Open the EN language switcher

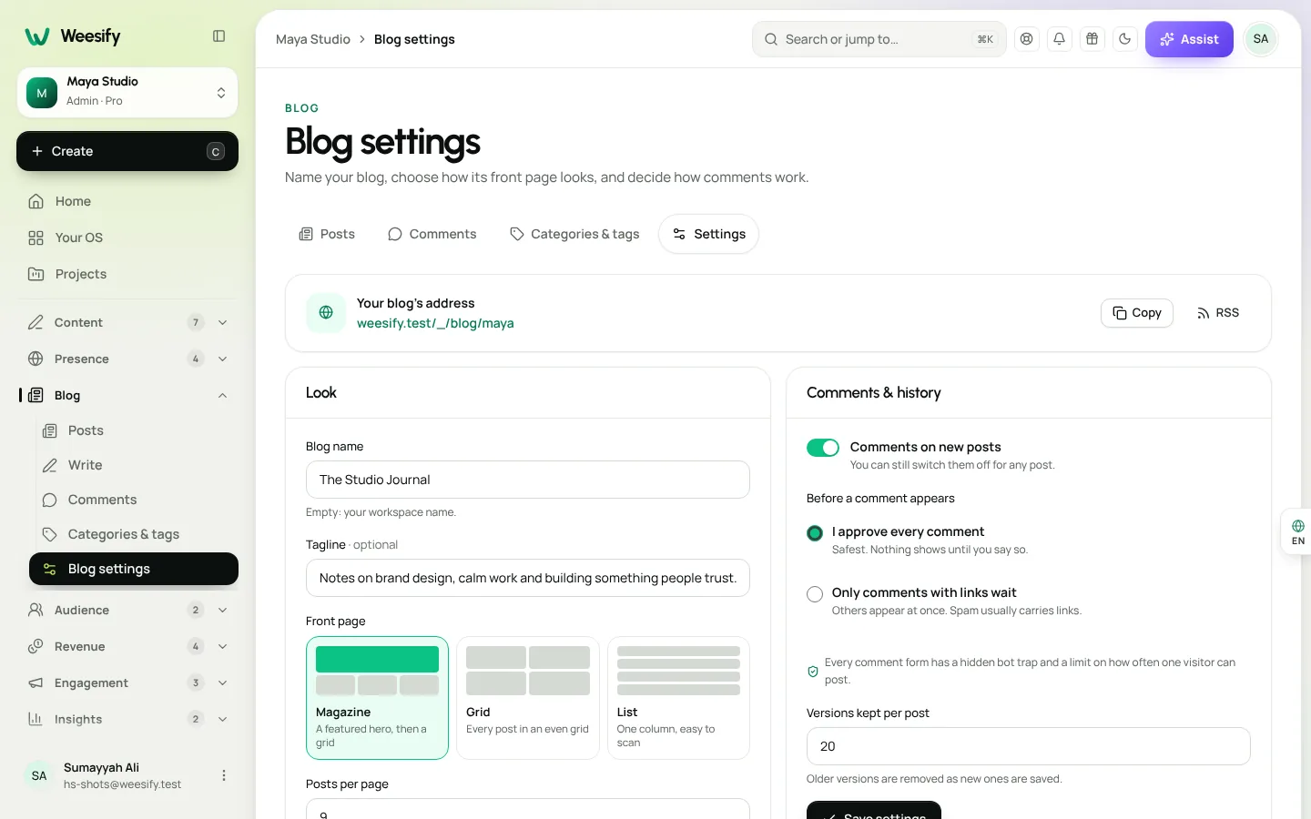point(1297,532)
